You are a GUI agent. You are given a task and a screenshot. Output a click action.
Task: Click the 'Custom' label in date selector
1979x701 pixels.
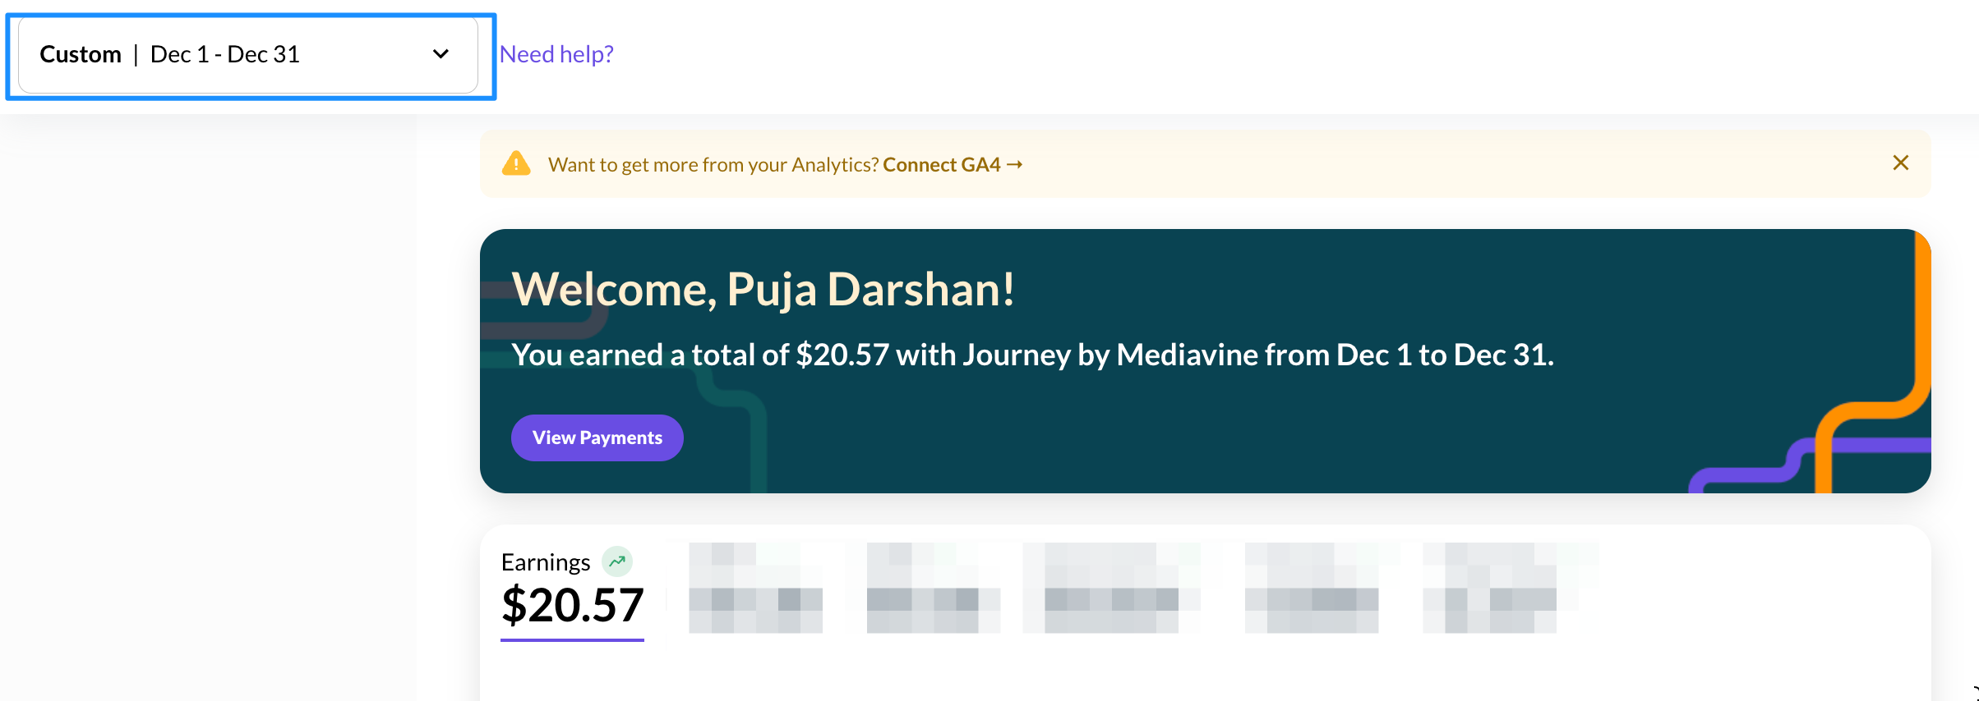(81, 55)
